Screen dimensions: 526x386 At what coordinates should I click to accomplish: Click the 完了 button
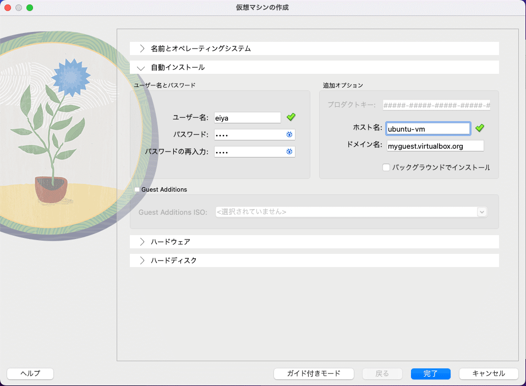point(430,373)
